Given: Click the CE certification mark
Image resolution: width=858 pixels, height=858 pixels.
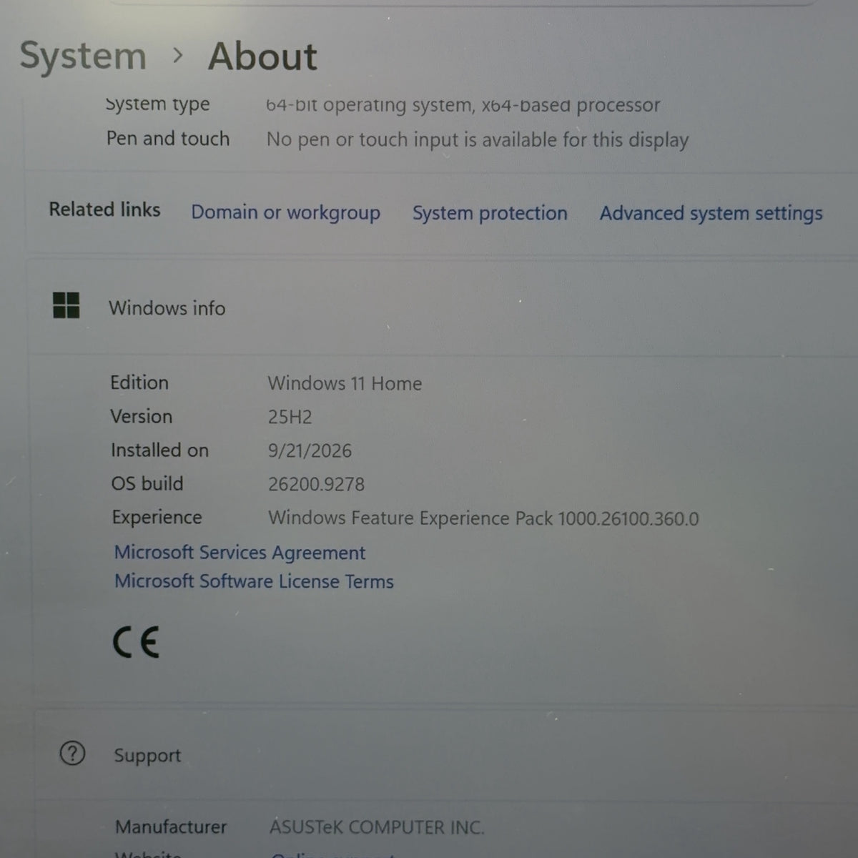Looking at the screenshot, I should (136, 641).
